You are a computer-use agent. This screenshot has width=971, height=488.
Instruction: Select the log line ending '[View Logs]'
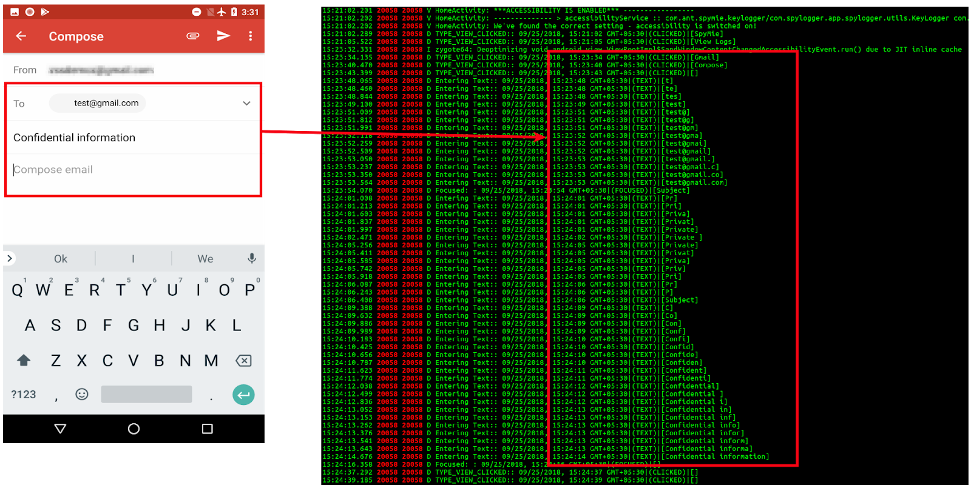529,42
